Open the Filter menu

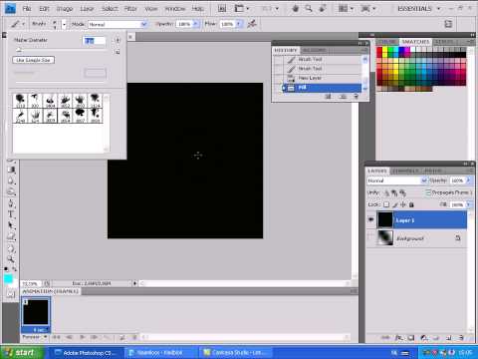tap(130, 9)
